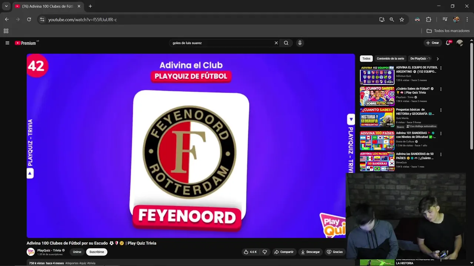Download the video with Descargar

click(310, 252)
